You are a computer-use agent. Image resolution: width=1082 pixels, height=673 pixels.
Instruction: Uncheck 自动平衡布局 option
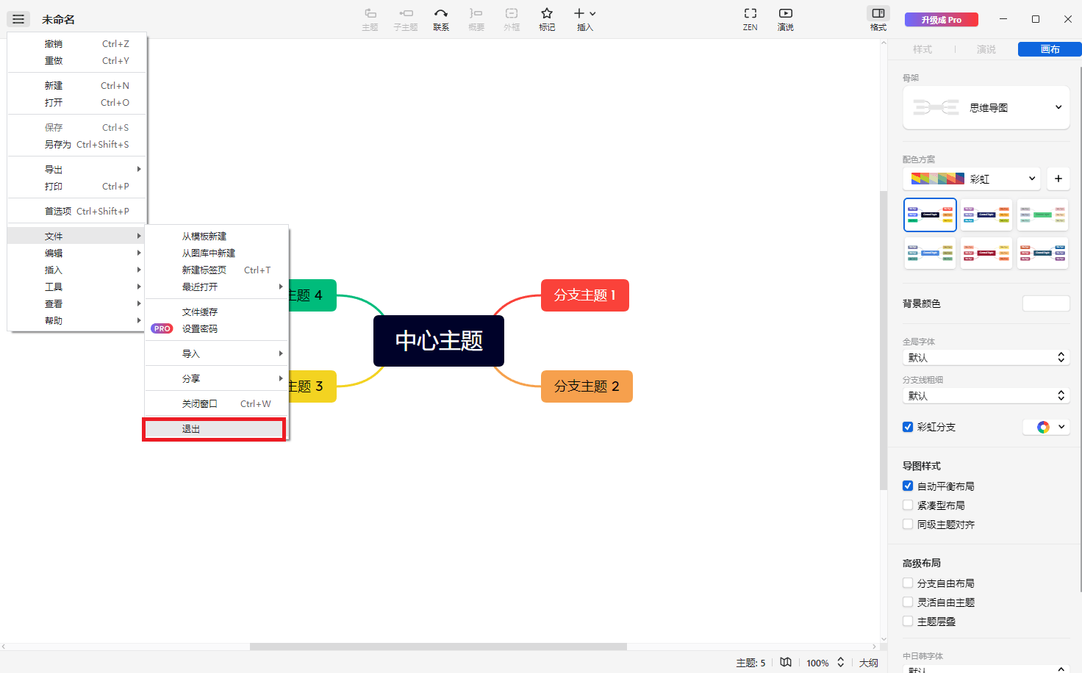[908, 486]
